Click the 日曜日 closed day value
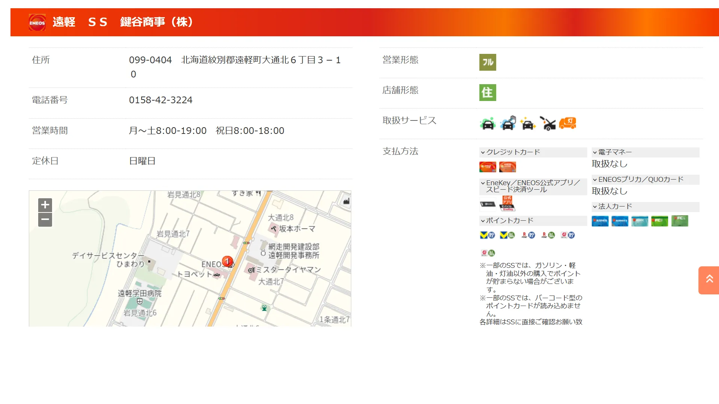 (x=142, y=161)
